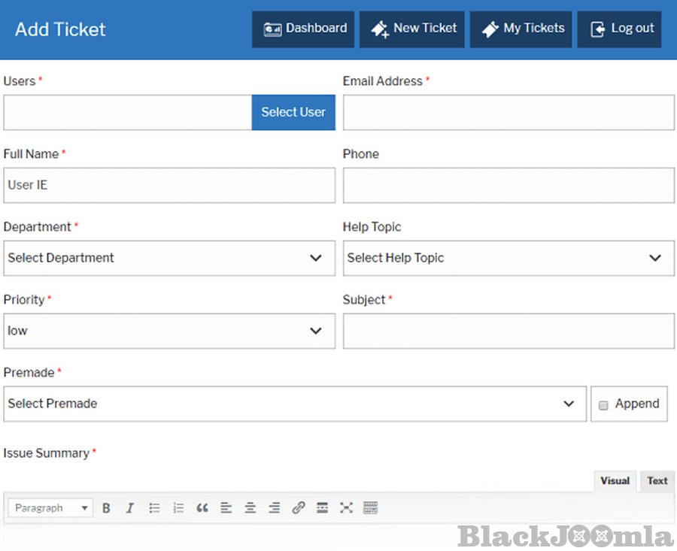
Task: Expand the Select Help Topic dropdown
Action: point(509,258)
